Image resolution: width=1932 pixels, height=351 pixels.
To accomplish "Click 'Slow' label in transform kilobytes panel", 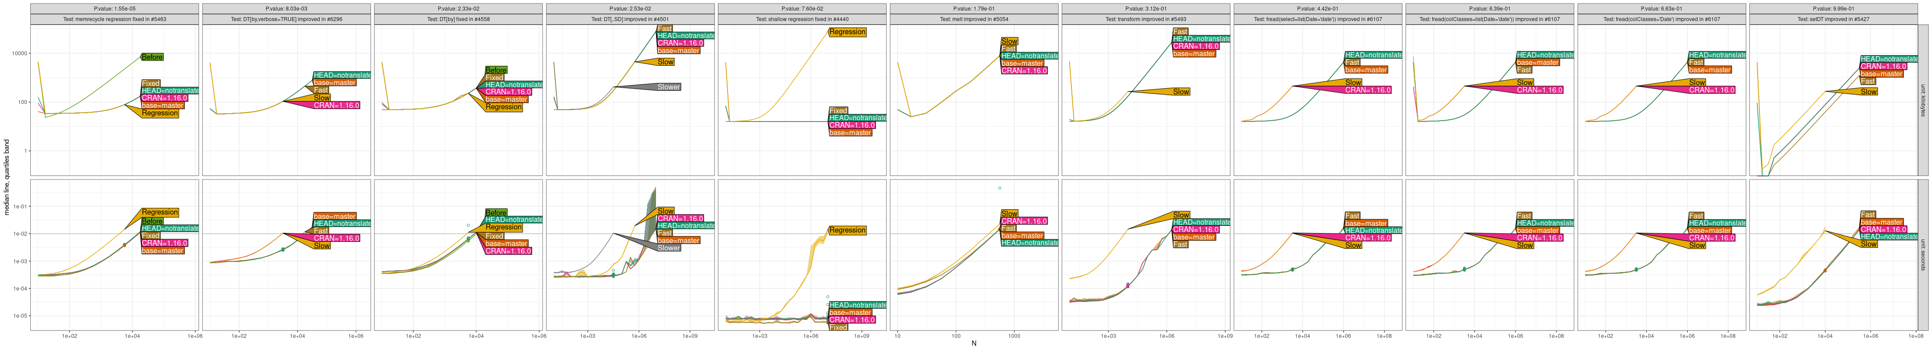I will click(x=1181, y=92).
